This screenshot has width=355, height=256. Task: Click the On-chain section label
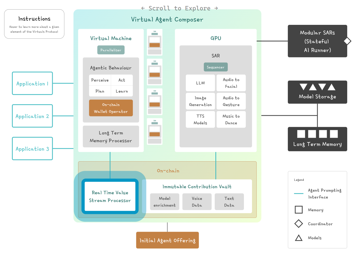(168, 171)
